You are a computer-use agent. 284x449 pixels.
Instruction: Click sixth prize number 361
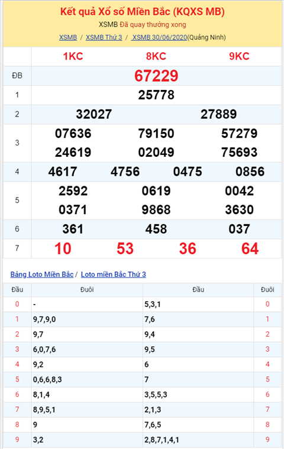coord(73,229)
